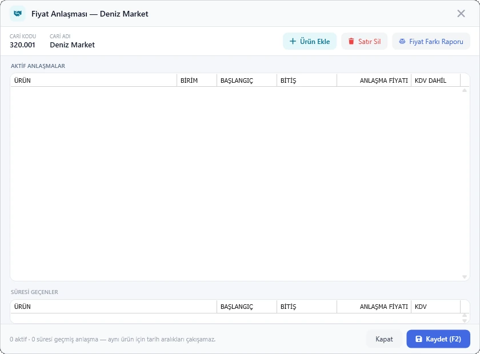The width and height of the screenshot is (480, 354).
Task: Click the Ürün Ekle button
Action: click(x=310, y=41)
